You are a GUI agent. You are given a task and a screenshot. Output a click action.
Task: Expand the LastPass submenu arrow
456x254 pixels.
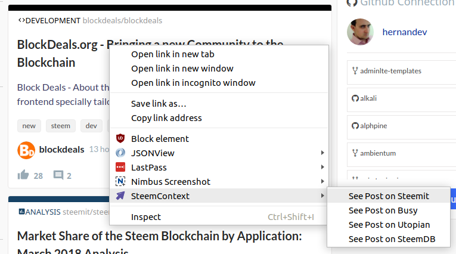(x=322, y=168)
